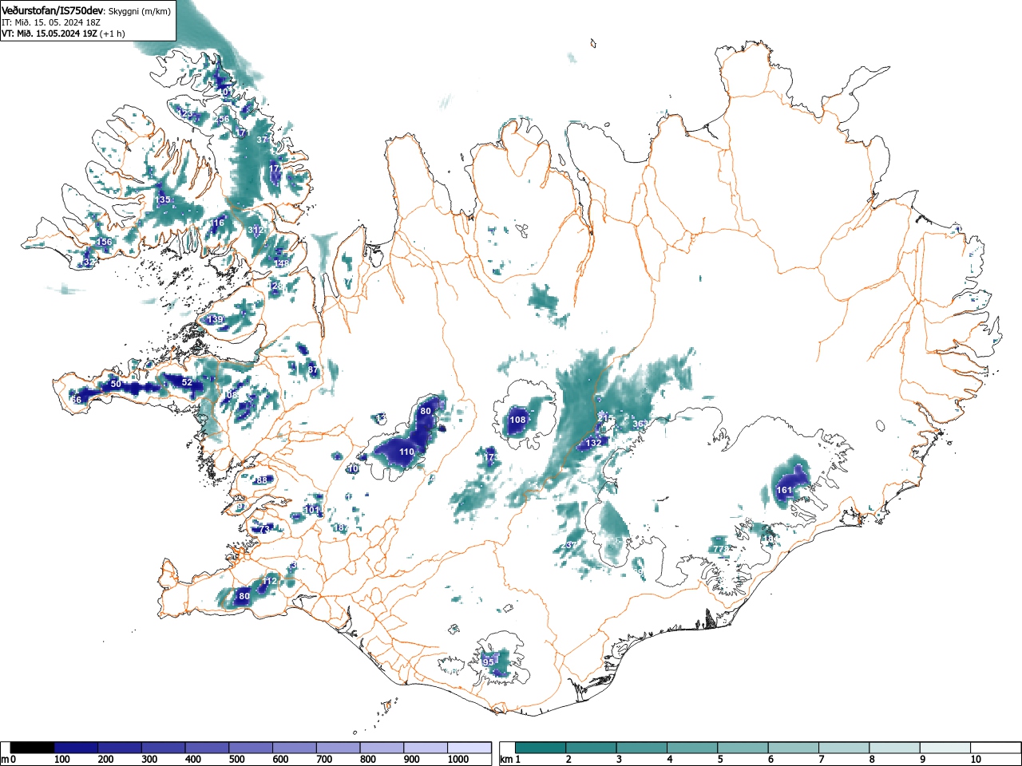The height and width of the screenshot is (766, 1022).
Task: Select the VT 19Z valid time line
Action: pyautogui.click(x=62, y=34)
